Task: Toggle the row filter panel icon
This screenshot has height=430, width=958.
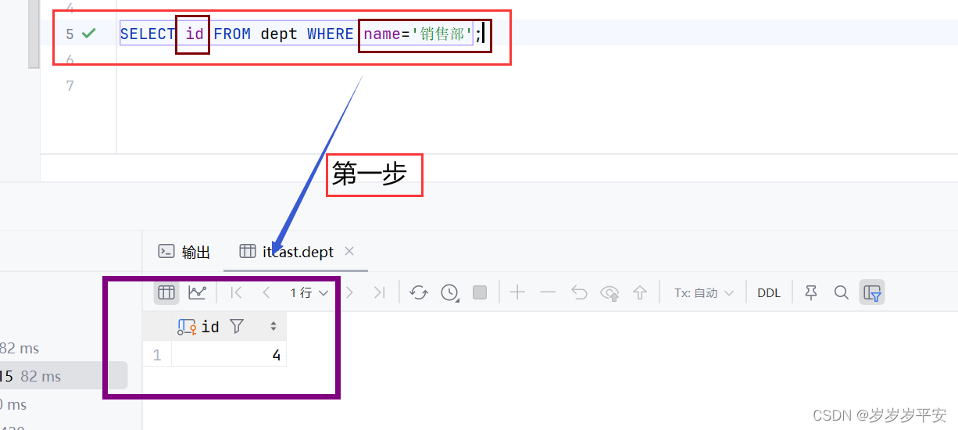Action: (872, 292)
